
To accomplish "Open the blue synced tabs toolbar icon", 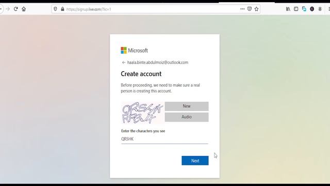I will (304, 9).
